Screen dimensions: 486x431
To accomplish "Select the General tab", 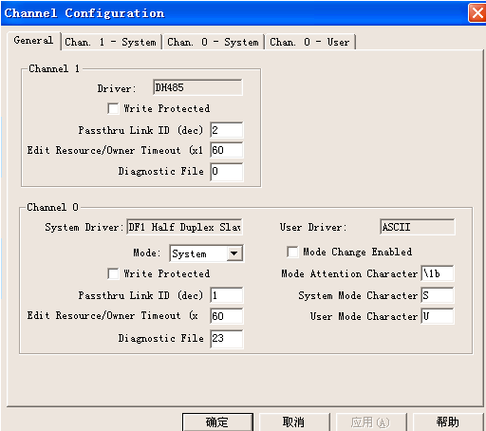I will point(33,41).
